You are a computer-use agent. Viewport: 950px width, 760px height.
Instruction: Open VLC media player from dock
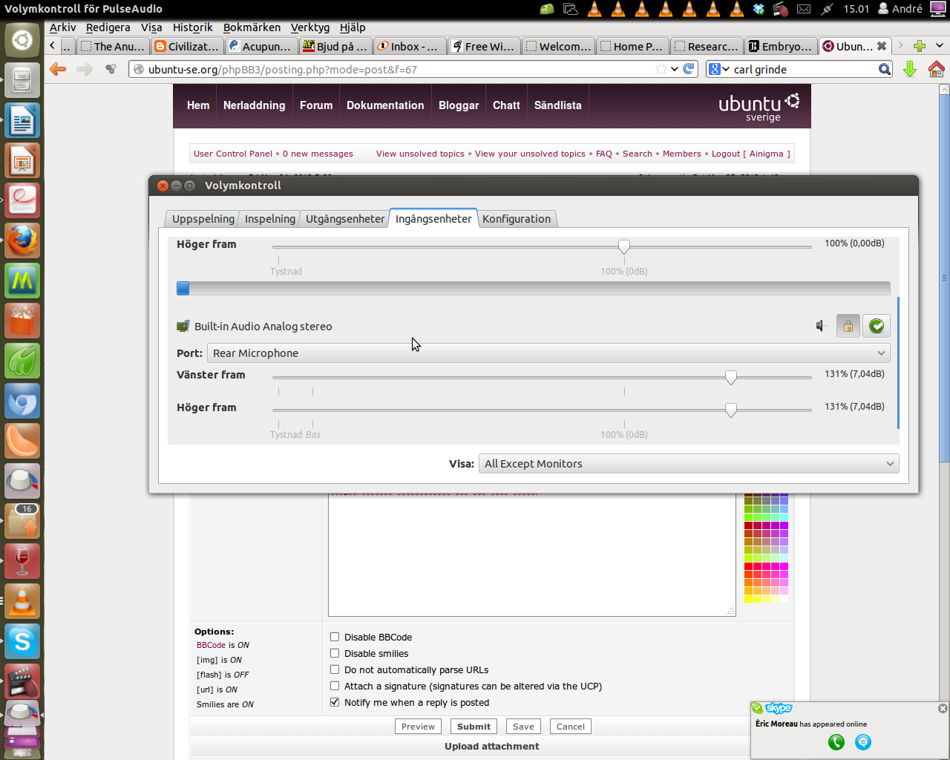click(x=22, y=602)
